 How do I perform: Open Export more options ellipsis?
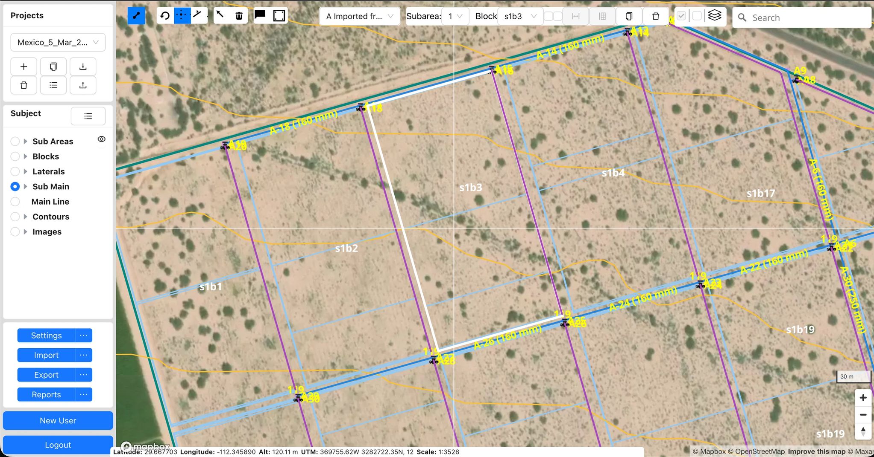[x=84, y=375]
